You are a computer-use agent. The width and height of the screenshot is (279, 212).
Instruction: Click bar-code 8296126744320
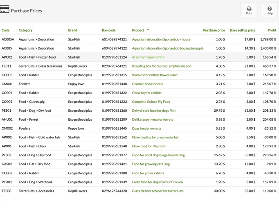(x=115, y=191)
